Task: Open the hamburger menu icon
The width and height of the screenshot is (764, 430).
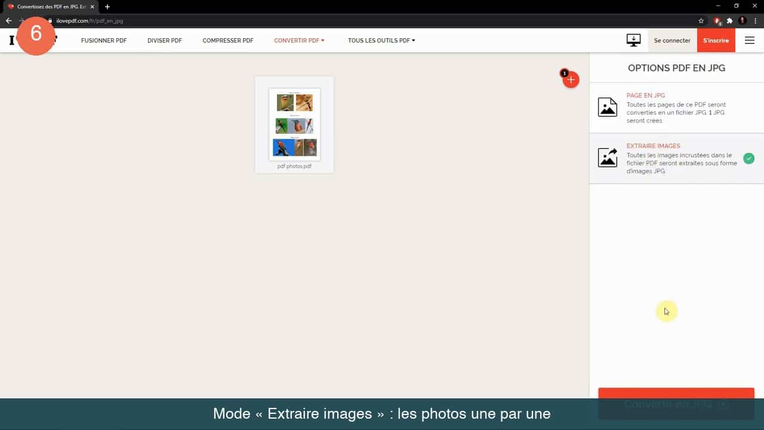Action: (750, 41)
